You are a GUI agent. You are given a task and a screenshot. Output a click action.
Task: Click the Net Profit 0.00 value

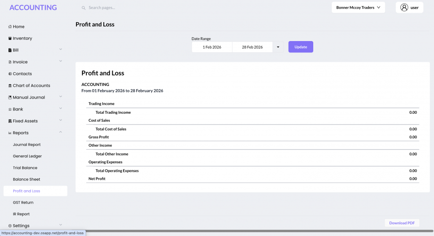pyautogui.click(x=413, y=179)
